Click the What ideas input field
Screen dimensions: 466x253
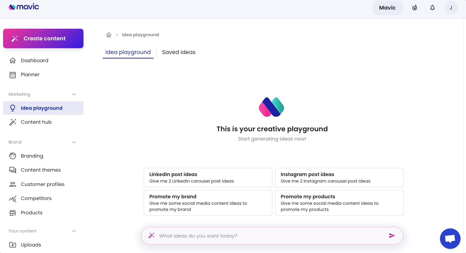pyautogui.click(x=272, y=236)
